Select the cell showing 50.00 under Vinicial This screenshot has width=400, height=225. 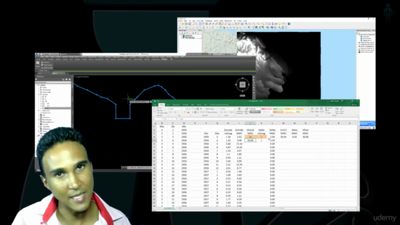250,140
